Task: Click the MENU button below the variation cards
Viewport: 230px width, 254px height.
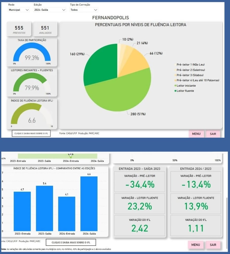Action: [196, 245]
